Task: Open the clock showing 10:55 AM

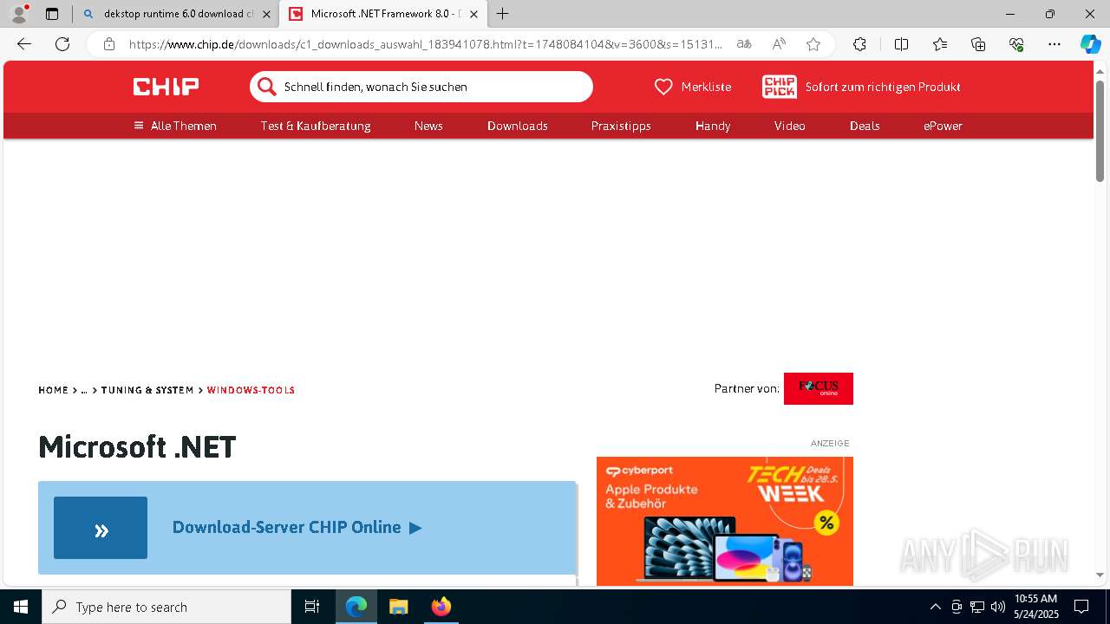Action: [1036, 607]
